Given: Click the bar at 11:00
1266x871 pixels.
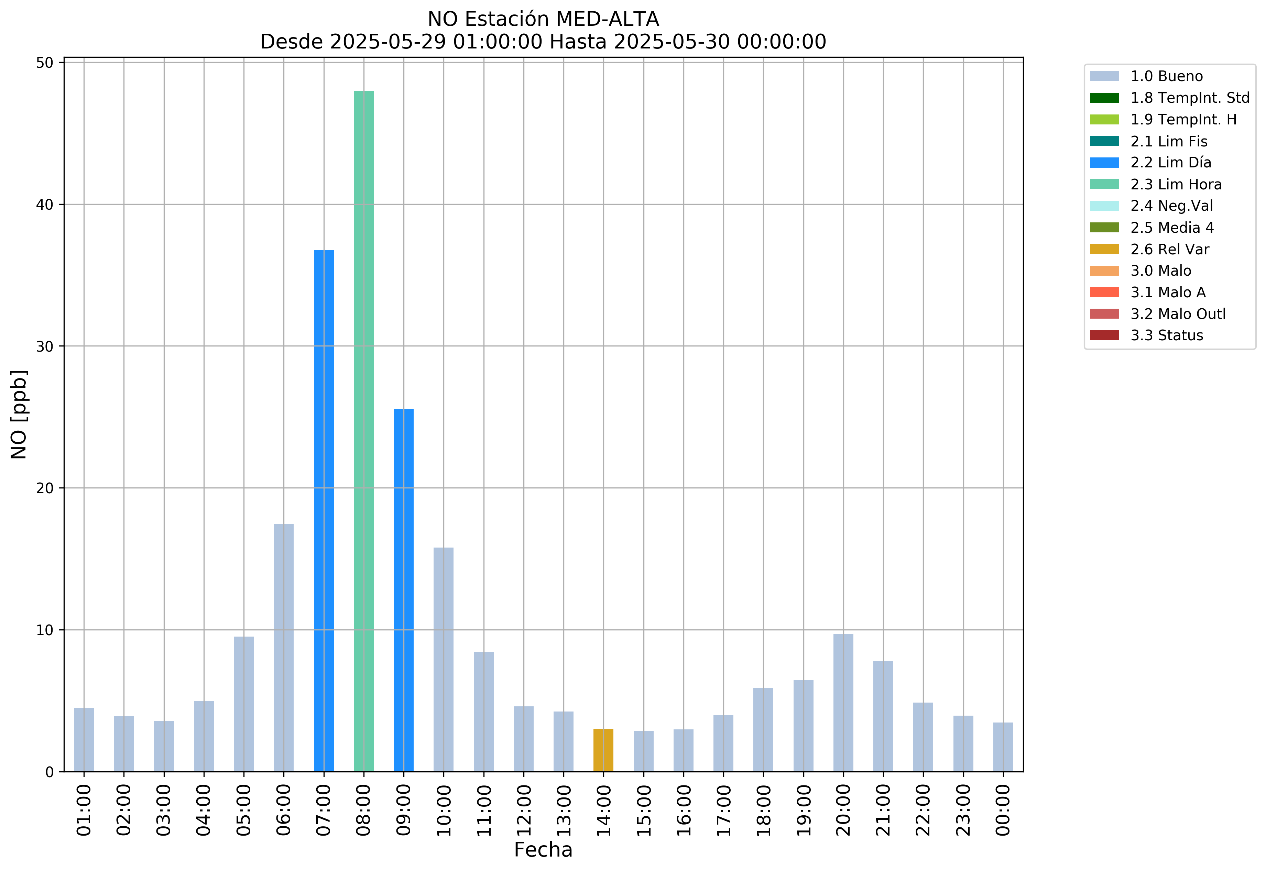Looking at the screenshot, I should [484, 712].
